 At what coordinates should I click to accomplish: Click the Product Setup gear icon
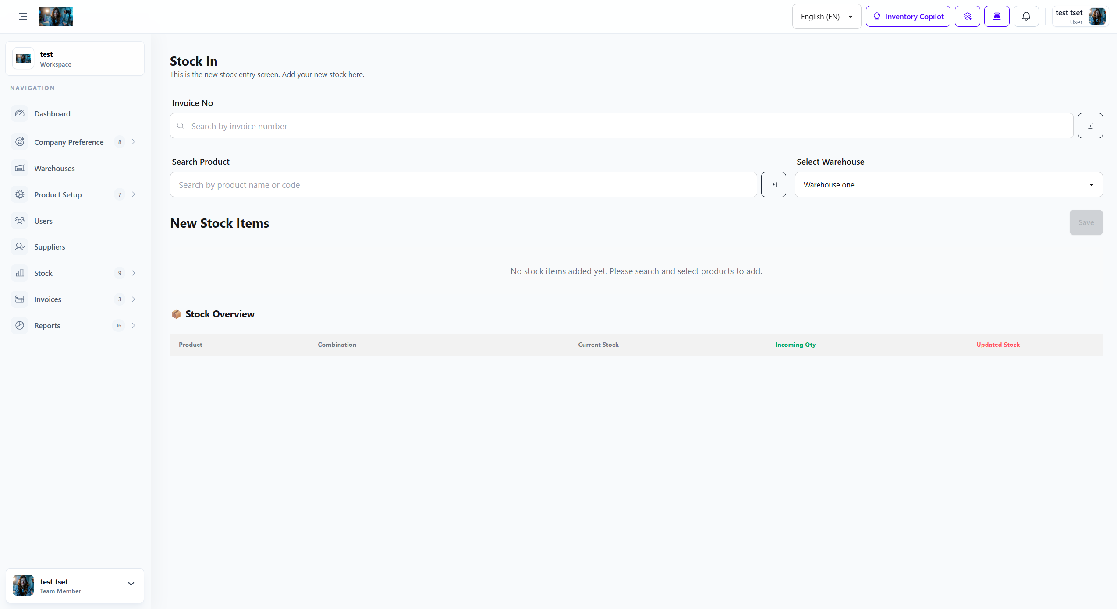[x=20, y=194]
